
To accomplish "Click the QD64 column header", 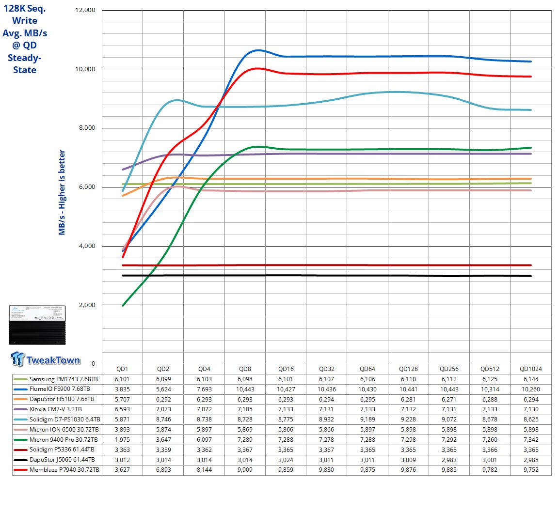I will pyautogui.click(x=367, y=369).
